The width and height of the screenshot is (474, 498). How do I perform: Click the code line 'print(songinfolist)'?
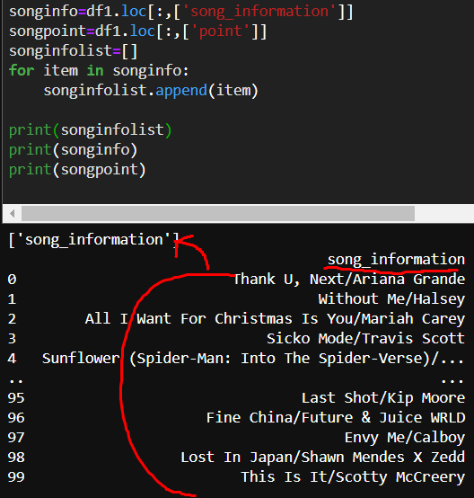click(x=90, y=130)
